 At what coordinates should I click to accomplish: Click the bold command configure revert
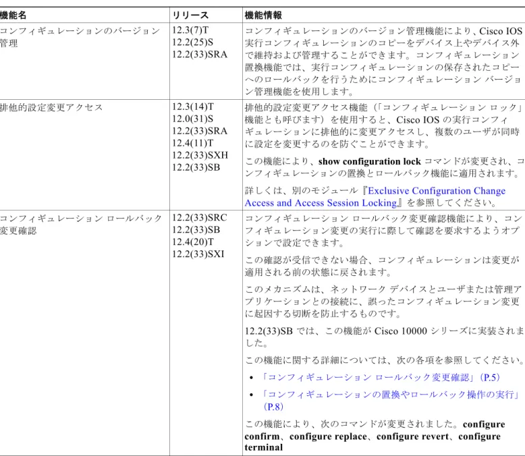point(412,436)
